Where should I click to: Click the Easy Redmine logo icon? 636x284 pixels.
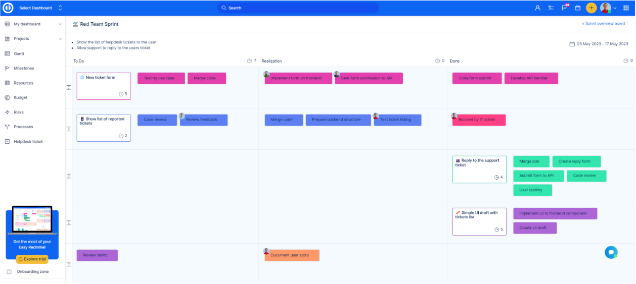click(x=8, y=8)
